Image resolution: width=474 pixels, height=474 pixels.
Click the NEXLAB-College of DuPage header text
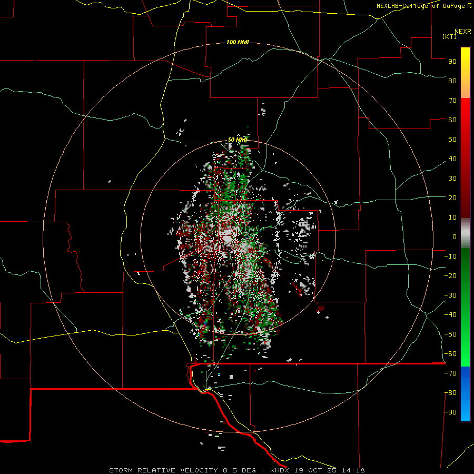coord(424,6)
